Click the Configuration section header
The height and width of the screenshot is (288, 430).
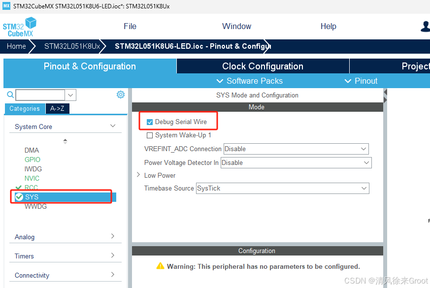[x=258, y=251]
